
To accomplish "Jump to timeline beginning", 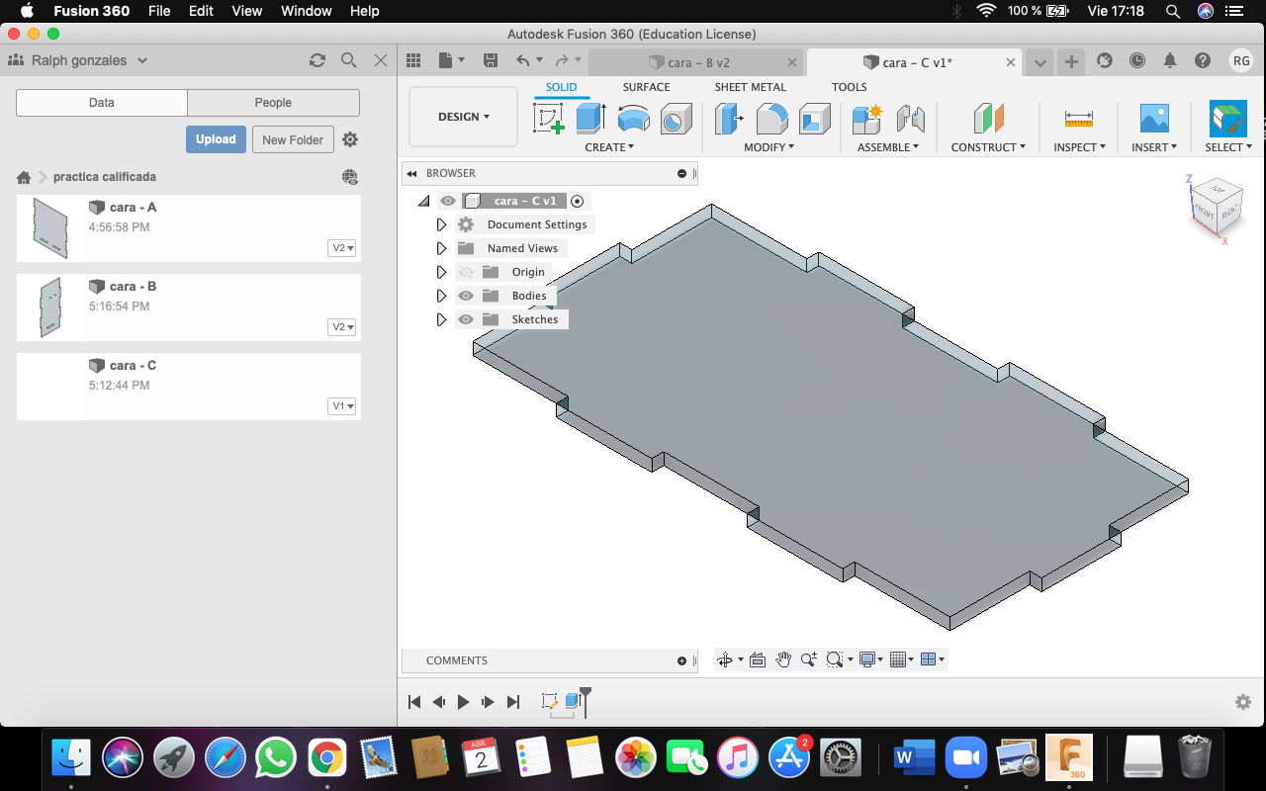I will [414, 702].
